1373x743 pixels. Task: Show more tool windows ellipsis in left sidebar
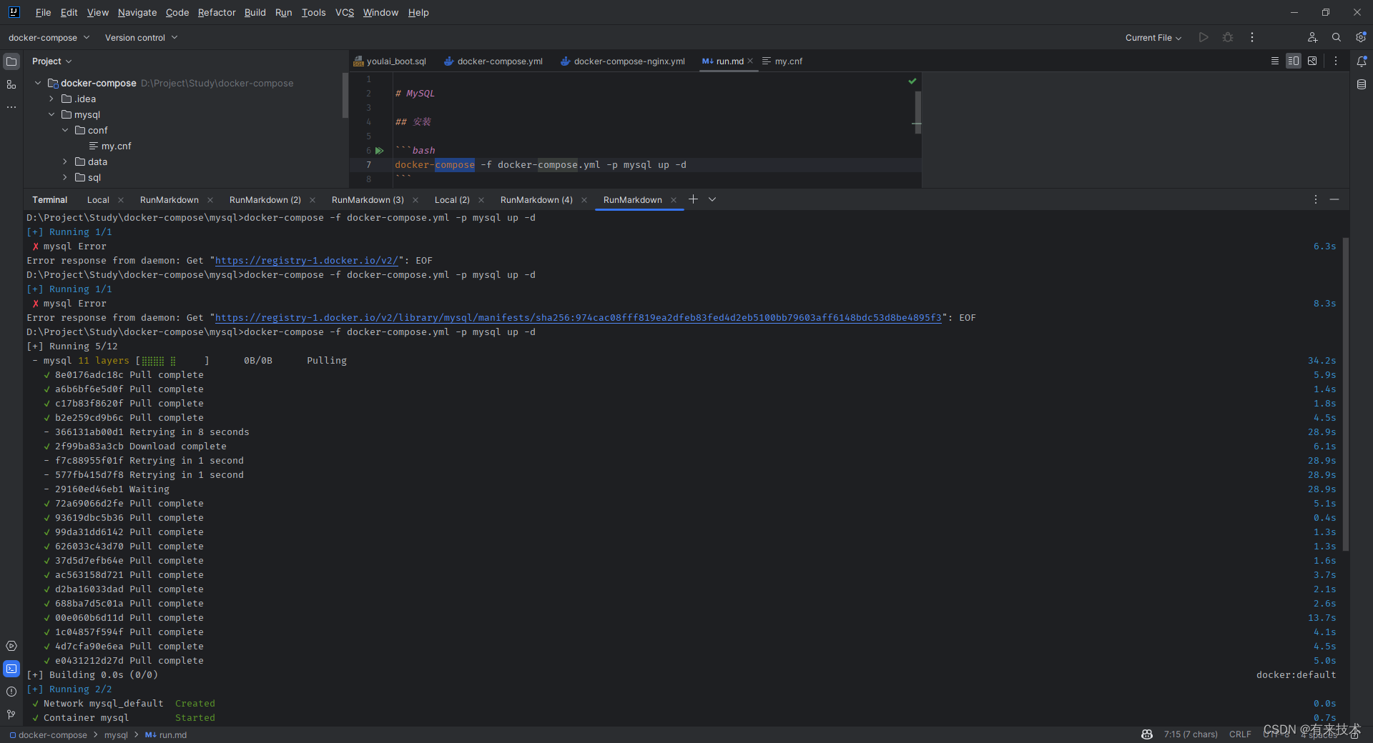pyautogui.click(x=11, y=107)
